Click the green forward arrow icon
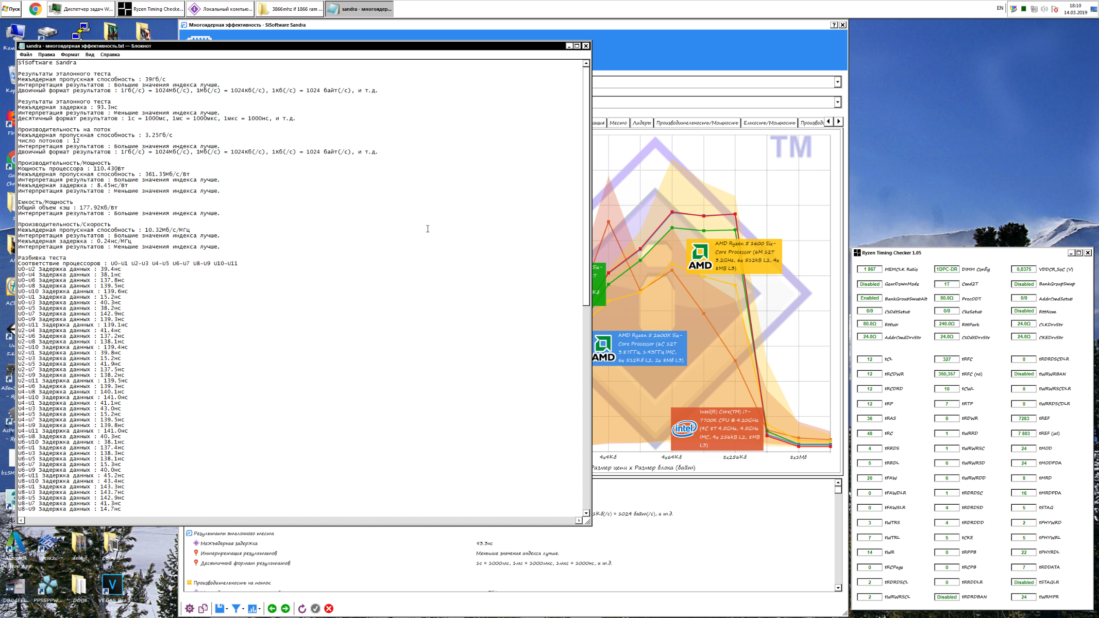Viewport: 1099px width, 618px height. click(285, 609)
